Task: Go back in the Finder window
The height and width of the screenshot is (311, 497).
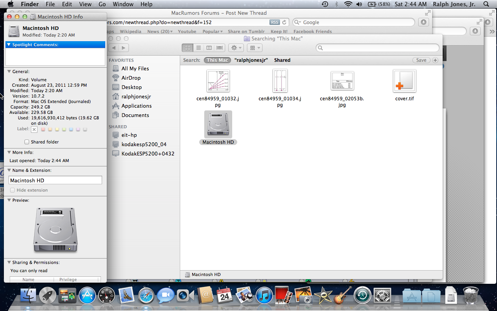Action: tap(114, 48)
